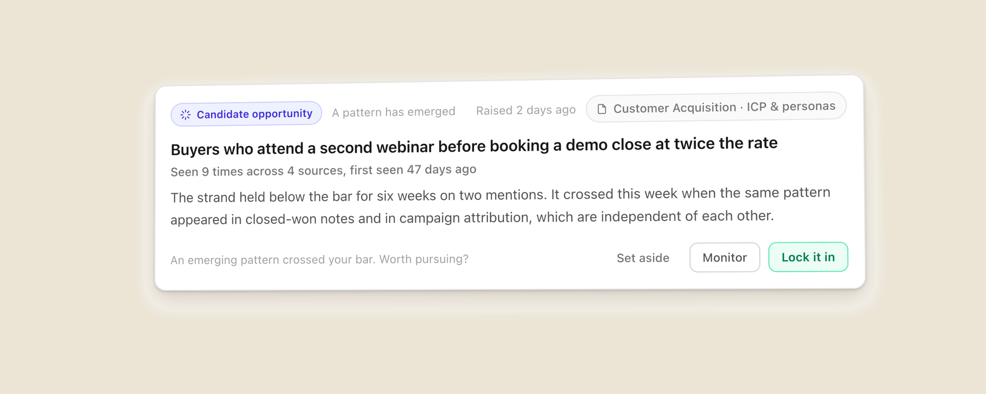Choose the Monitor button
This screenshot has height=394, width=986.
coord(725,257)
